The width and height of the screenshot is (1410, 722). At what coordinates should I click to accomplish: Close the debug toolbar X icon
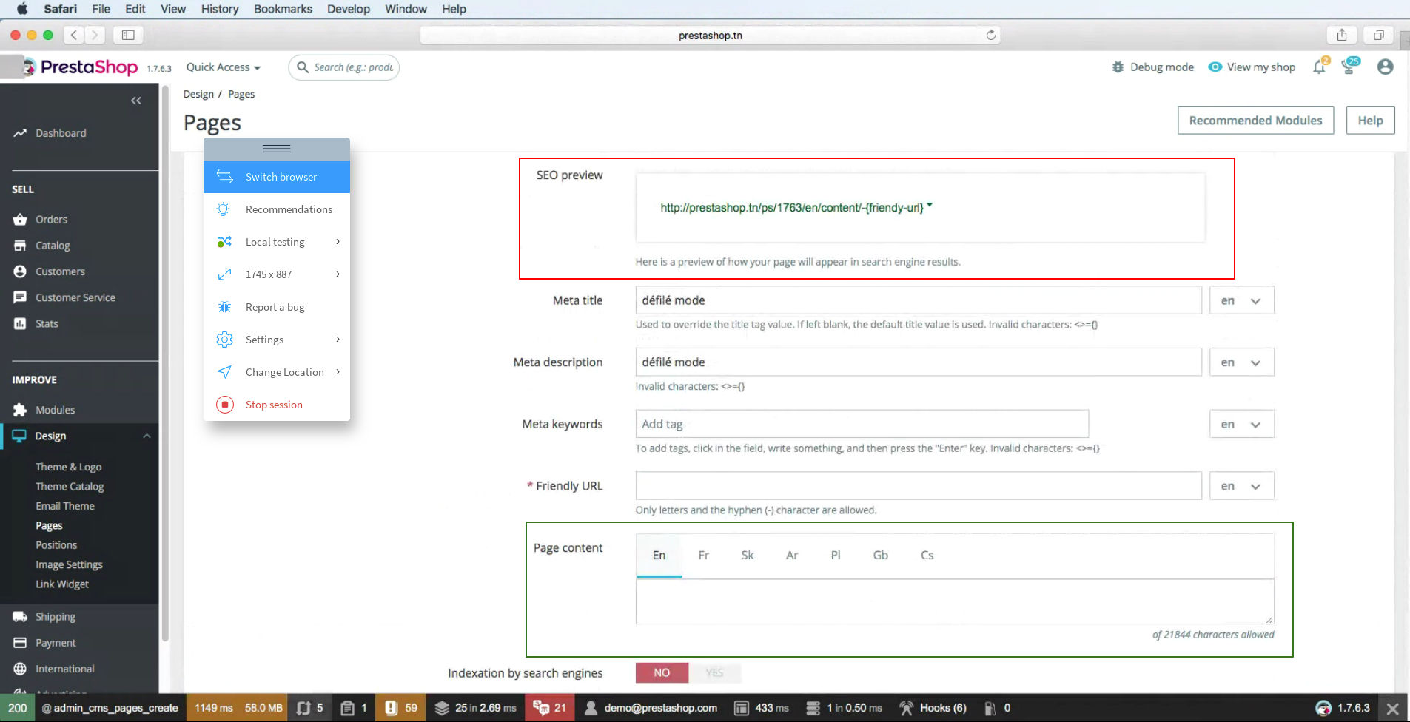(1392, 708)
